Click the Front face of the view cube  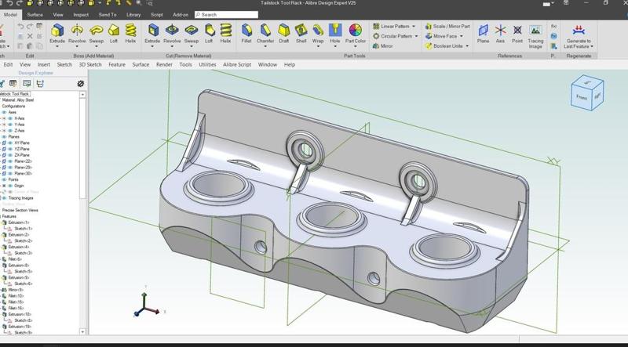click(582, 97)
